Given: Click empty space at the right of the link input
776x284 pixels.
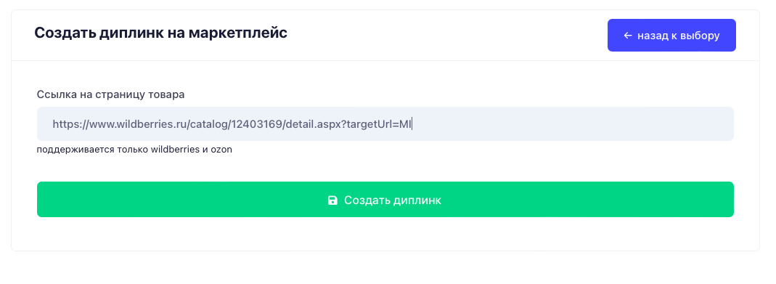Looking at the screenshot, I should tap(574, 124).
